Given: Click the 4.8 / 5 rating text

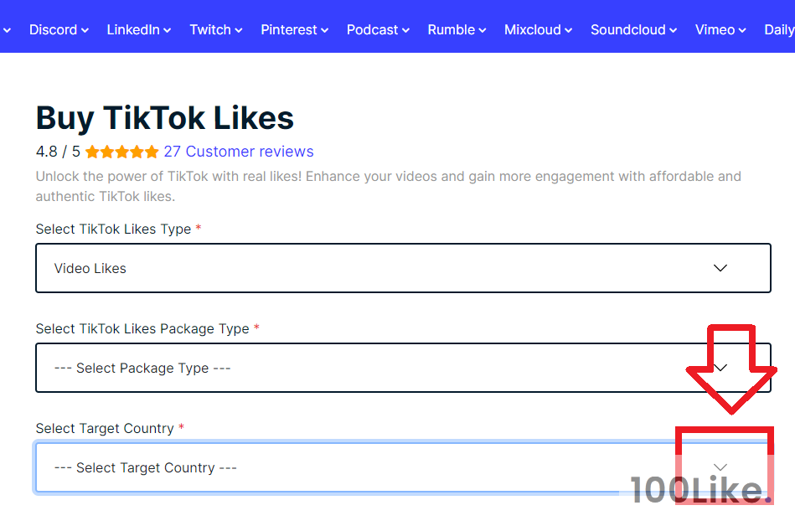Looking at the screenshot, I should pos(58,152).
